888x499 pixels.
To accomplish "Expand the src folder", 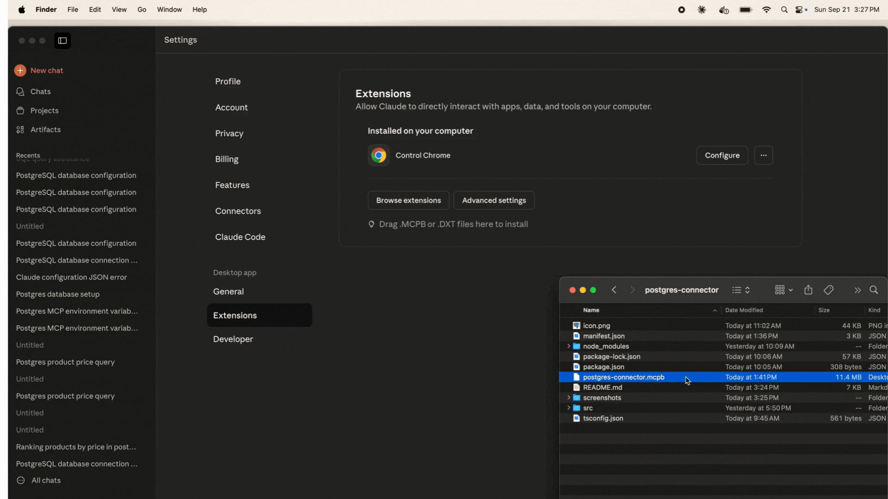I will 568,408.
